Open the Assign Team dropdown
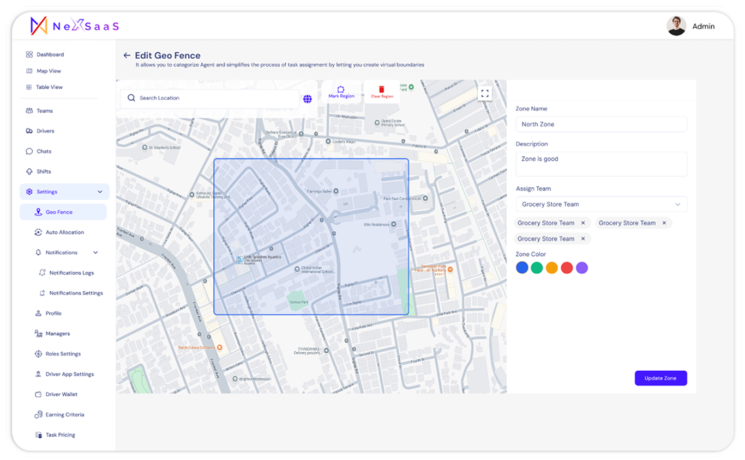 click(x=601, y=204)
